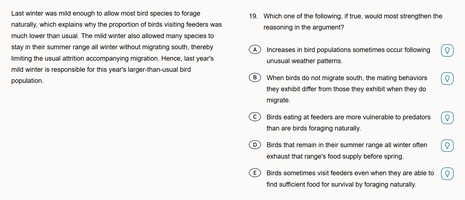Select answer choice A circle
The image size is (465, 200).
click(255, 50)
